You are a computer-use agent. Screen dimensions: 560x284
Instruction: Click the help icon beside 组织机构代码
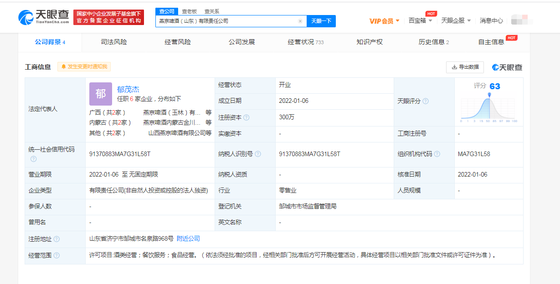click(437, 154)
